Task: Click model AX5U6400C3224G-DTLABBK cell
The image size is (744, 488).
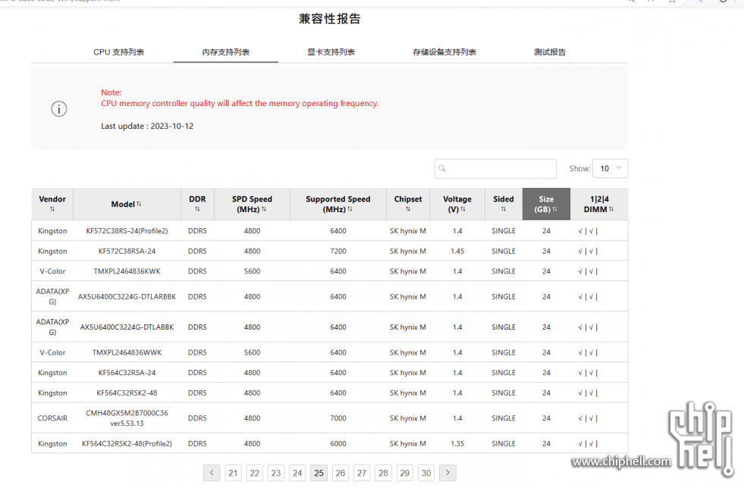Action: coord(127,327)
